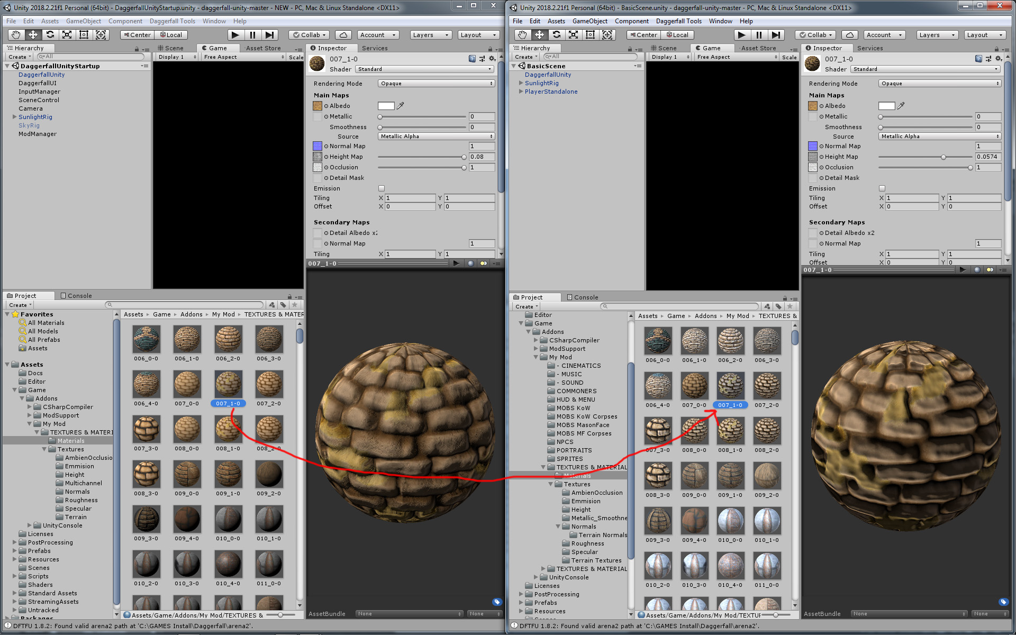Select the Hand tool in left Unity window
This screenshot has height=635, width=1016.
(x=16, y=35)
